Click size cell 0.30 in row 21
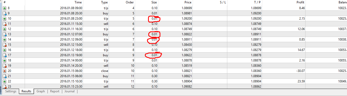 click(154, 76)
